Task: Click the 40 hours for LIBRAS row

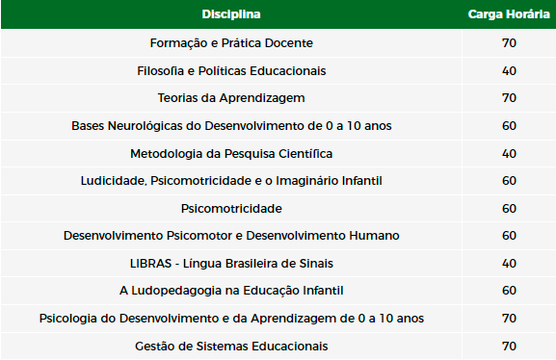Action: [509, 264]
